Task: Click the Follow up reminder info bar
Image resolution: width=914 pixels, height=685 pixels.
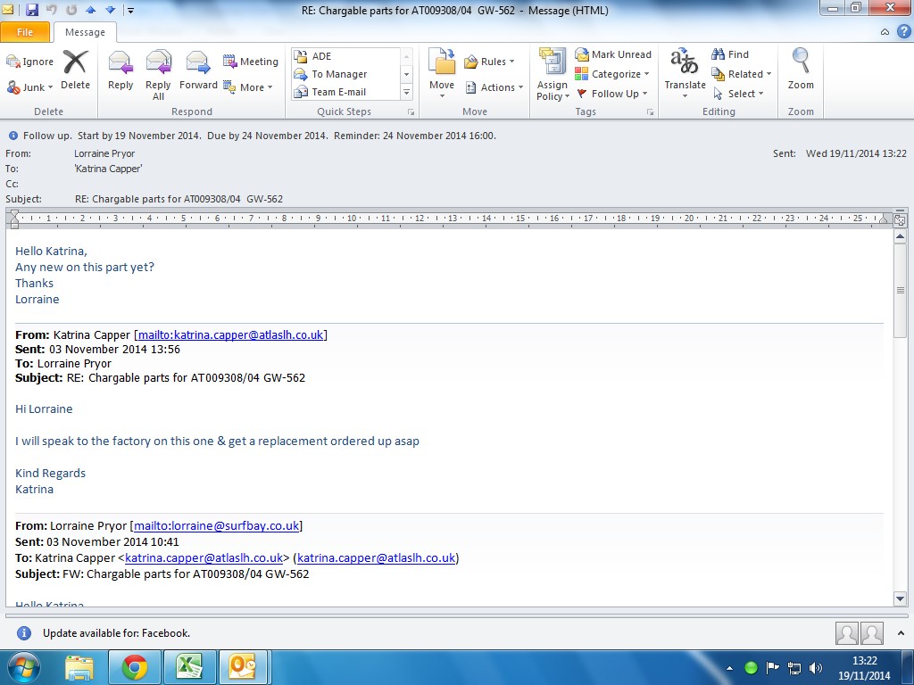Action: tap(253, 136)
